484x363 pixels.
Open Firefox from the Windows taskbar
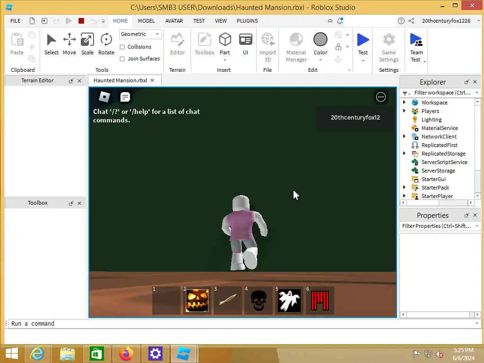(126, 354)
